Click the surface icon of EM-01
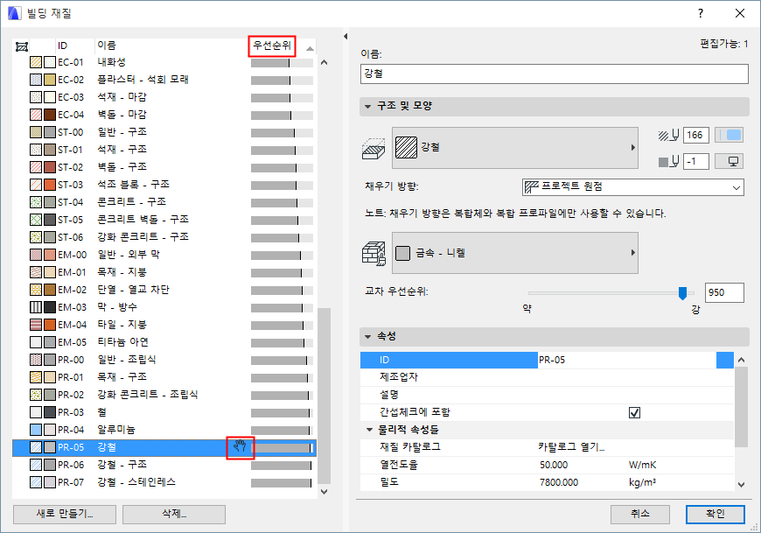 [x=50, y=272]
